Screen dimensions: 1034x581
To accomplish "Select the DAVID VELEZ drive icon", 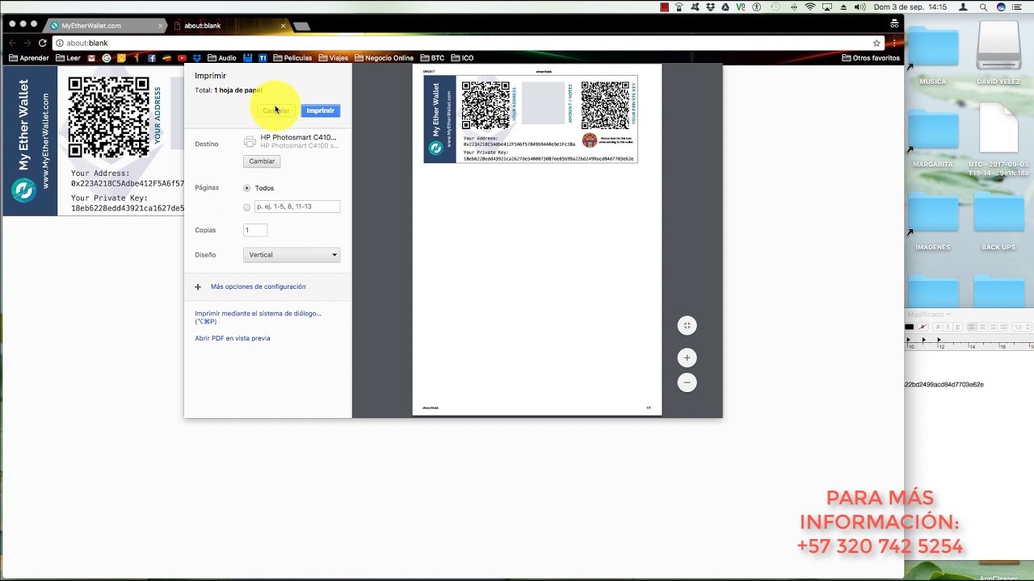I will 998,54.
